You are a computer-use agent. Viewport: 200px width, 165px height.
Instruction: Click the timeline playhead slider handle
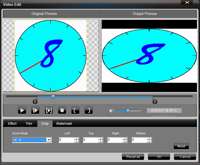pyautogui.click(x=53, y=97)
